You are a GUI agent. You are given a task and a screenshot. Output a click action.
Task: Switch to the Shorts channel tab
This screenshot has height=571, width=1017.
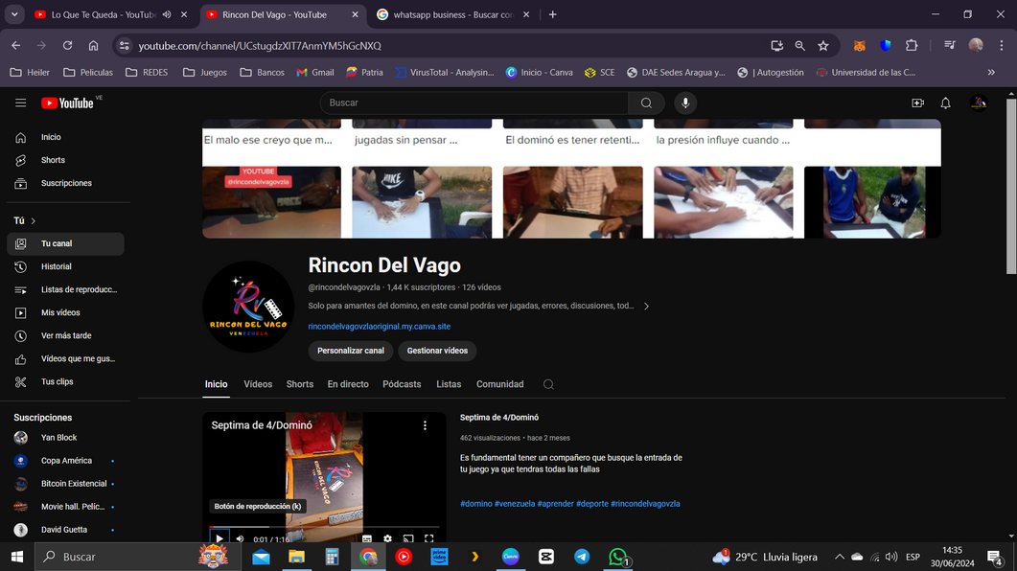click(x=300, y=384)
